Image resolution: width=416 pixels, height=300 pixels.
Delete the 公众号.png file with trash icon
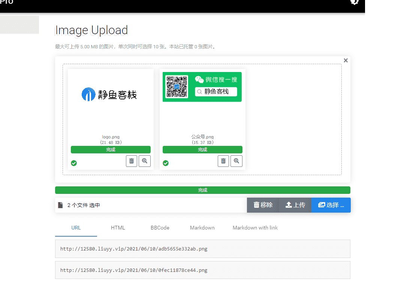[223, 161]
